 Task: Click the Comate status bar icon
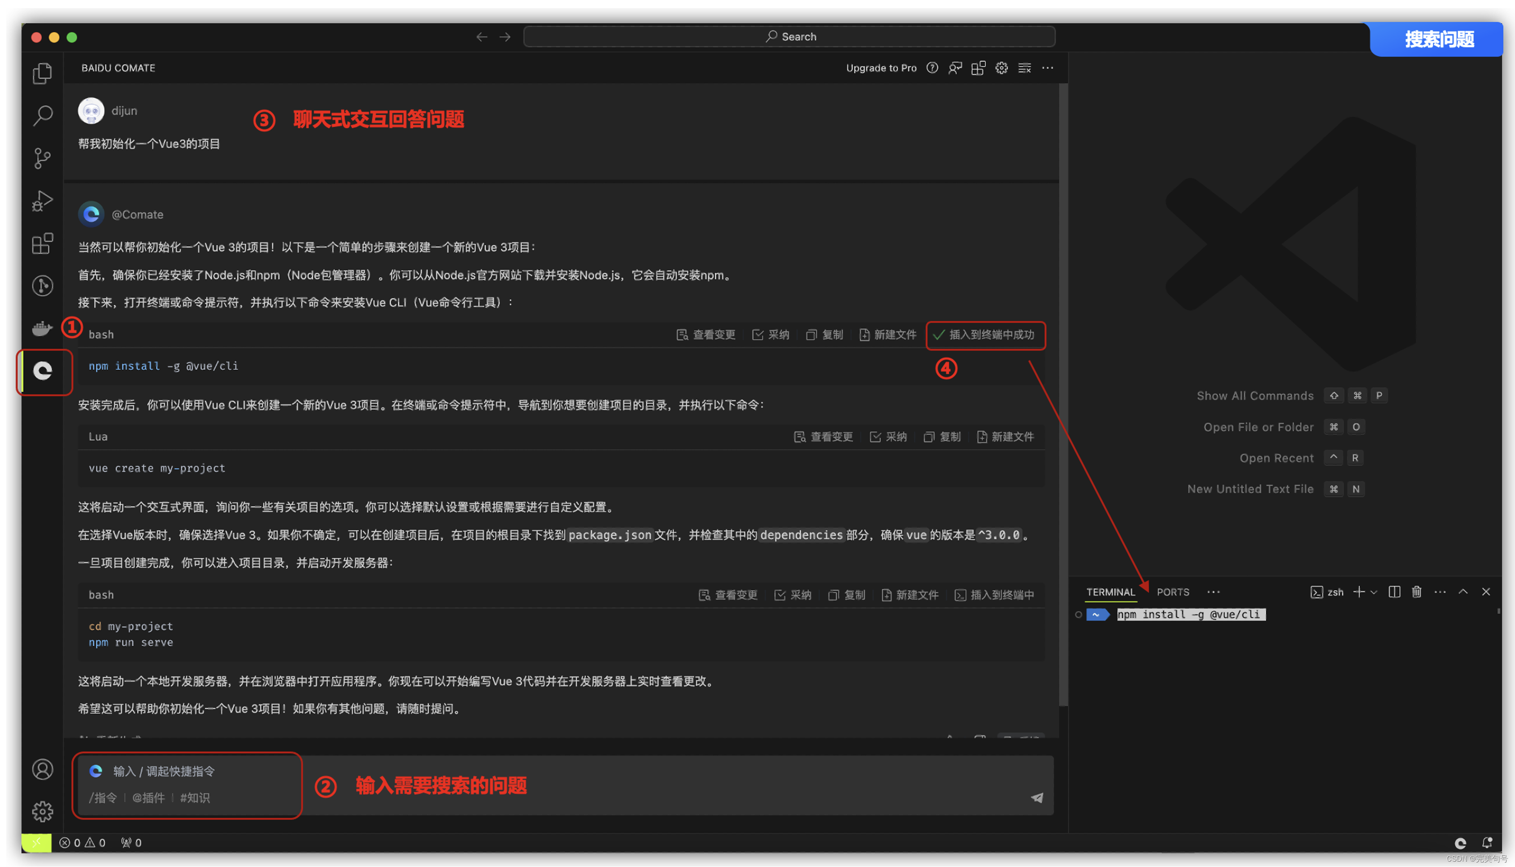pyautogui.click(x=1460, y=843)
